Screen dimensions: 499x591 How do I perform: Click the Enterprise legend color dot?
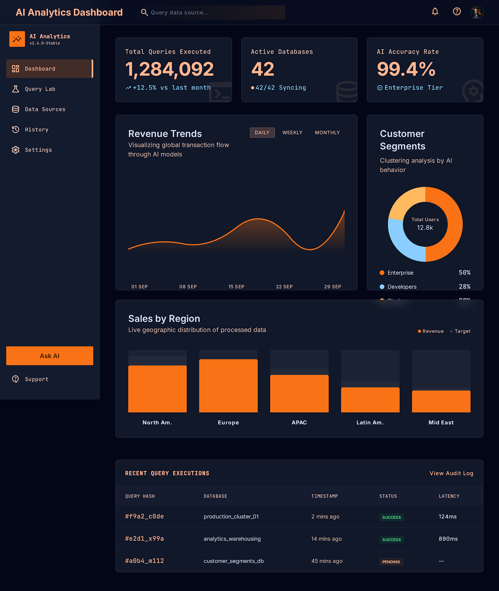point(382,273)
